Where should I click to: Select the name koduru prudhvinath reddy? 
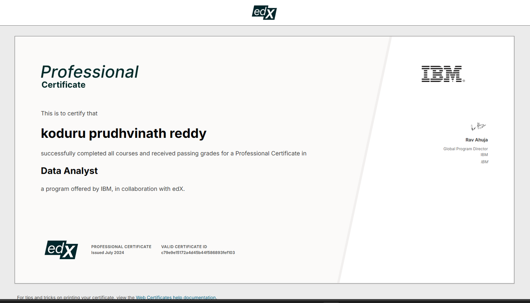tap(123, 133)
